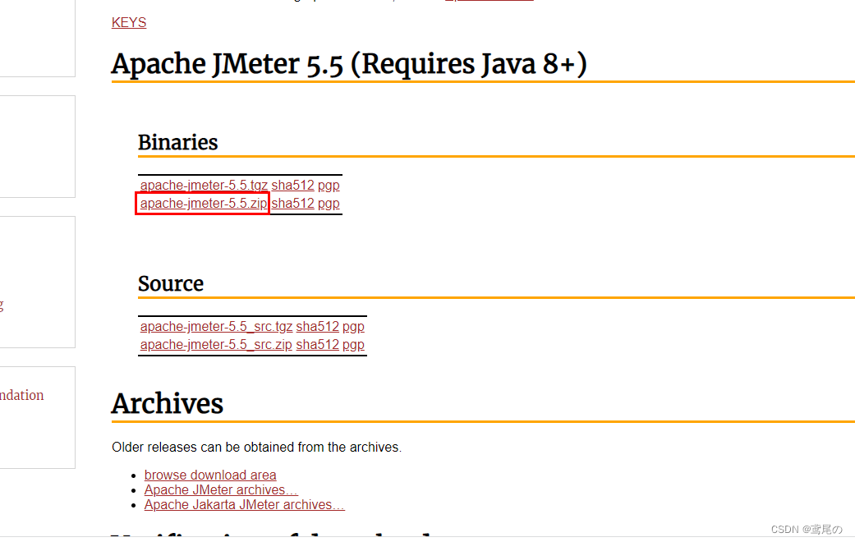Open pgp signature for apache-jmeter-5.5.zip
This screenshot has height=542, width=855.
(329, 204)
